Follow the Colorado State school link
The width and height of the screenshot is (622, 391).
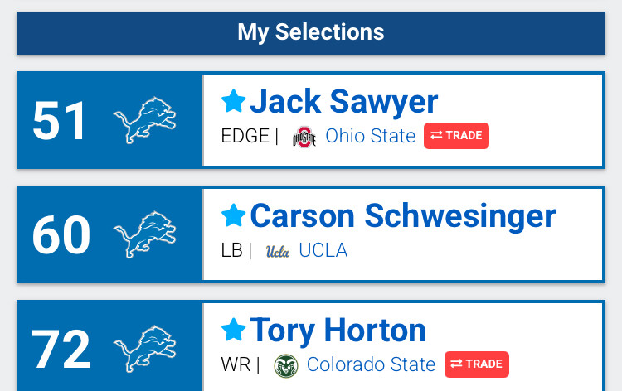371,364
